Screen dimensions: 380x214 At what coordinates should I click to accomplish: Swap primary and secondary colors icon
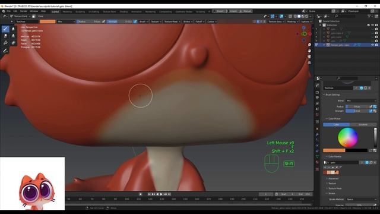[370, 150]
